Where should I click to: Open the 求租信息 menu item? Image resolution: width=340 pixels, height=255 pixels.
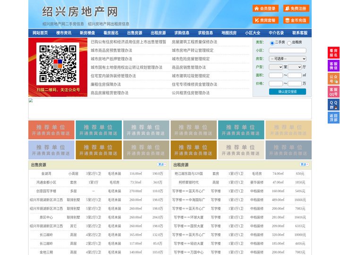coord(205,33)
